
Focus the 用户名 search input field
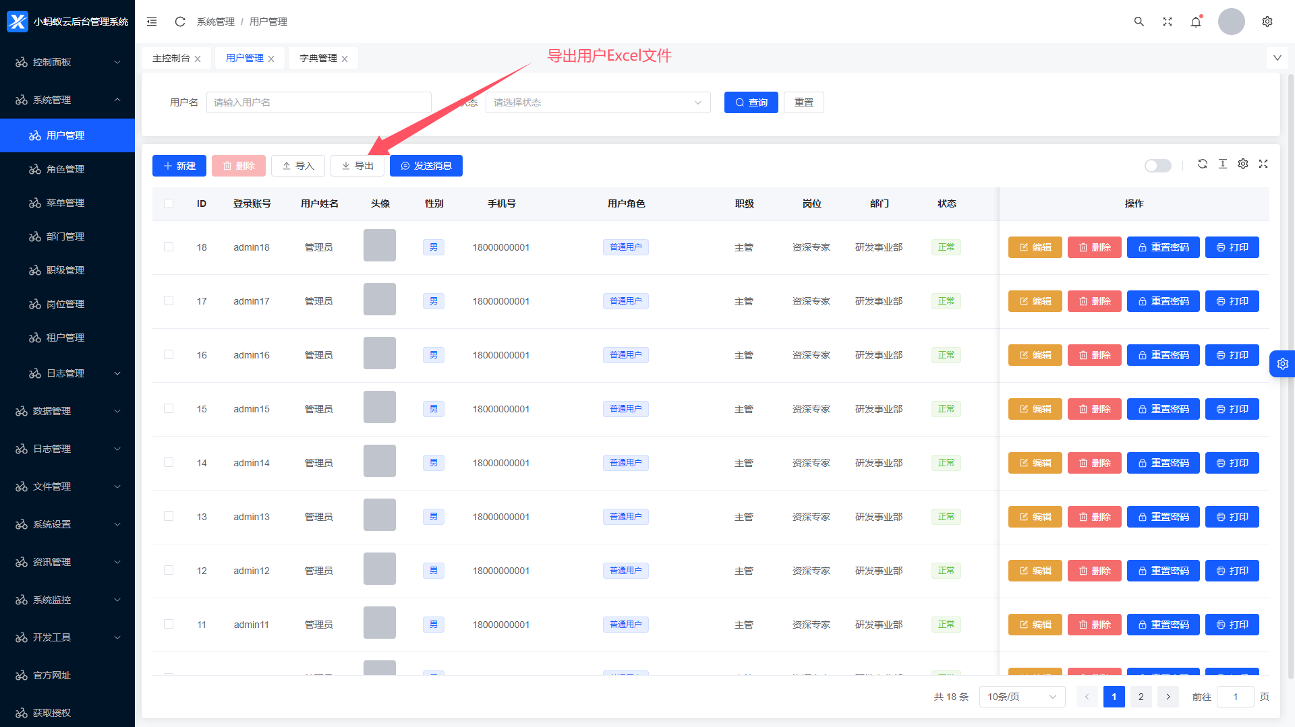point(318,102)
